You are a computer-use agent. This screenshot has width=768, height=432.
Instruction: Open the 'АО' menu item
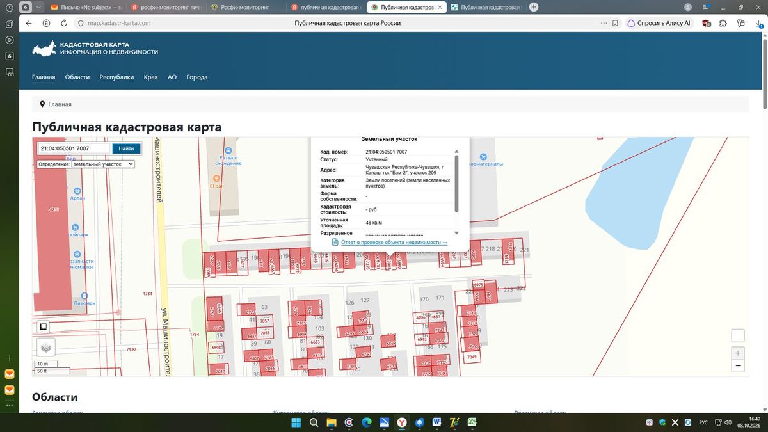[172, 77]
